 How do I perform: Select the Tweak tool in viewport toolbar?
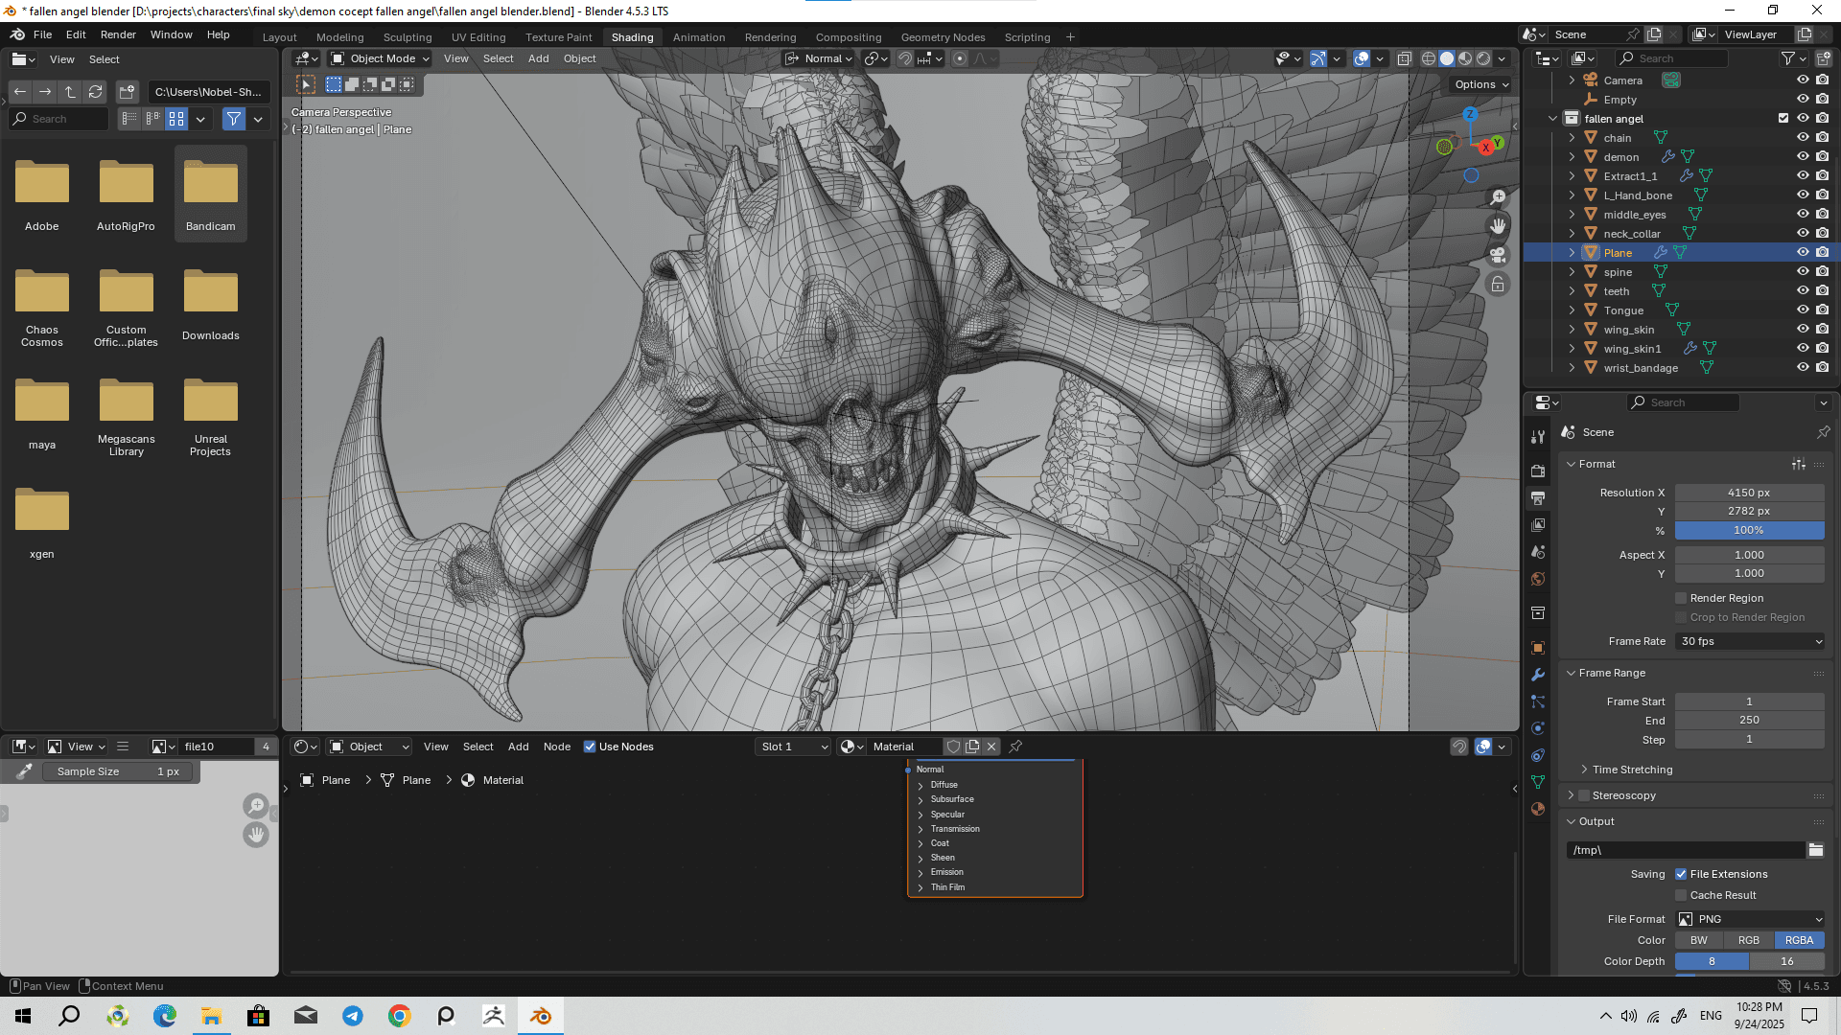pyautogui.click(x=306, y=84)
